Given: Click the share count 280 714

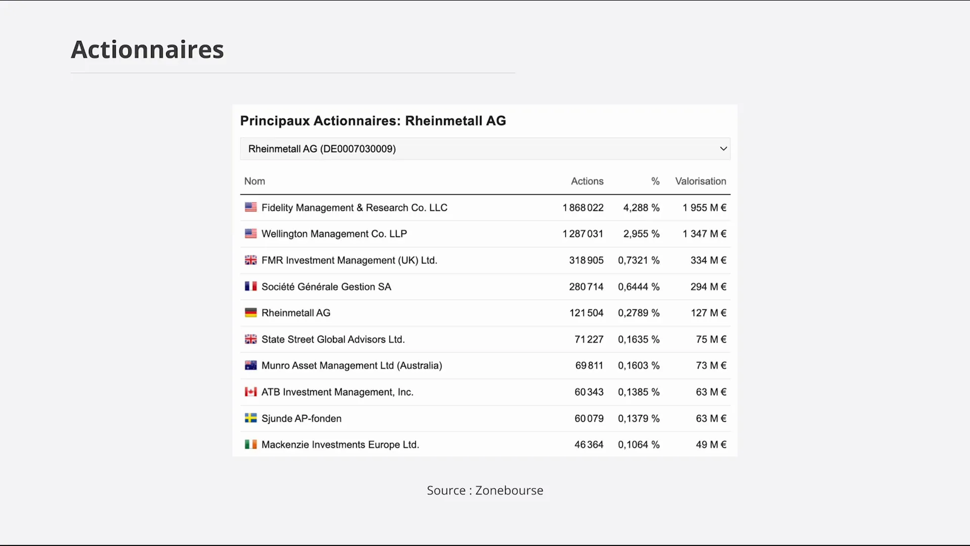Looking at the screenshot, I should (x=586, y=286).
